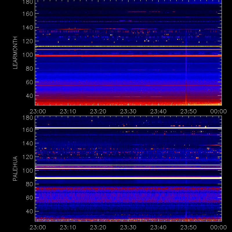Viewport: 232px width, 232px height.
Task: Choose the 140 frequency label on the Palehua axis
Action: (x=28, y=143)
